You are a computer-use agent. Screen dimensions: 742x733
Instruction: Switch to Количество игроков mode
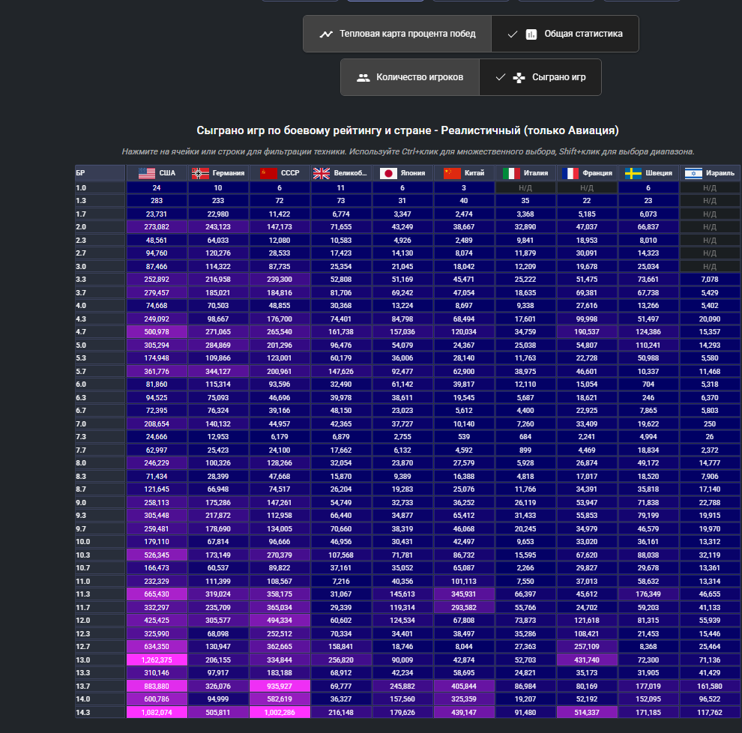pyautogui.click(x=410, y=77)
